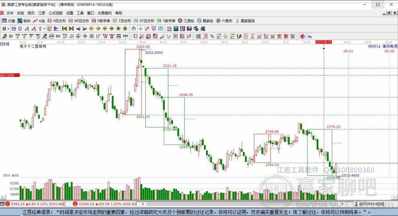The width and height of the screenshot is (398, 216).
Task: Toggle the yin-yang indicator button
Action: click(x=303, y=36)
